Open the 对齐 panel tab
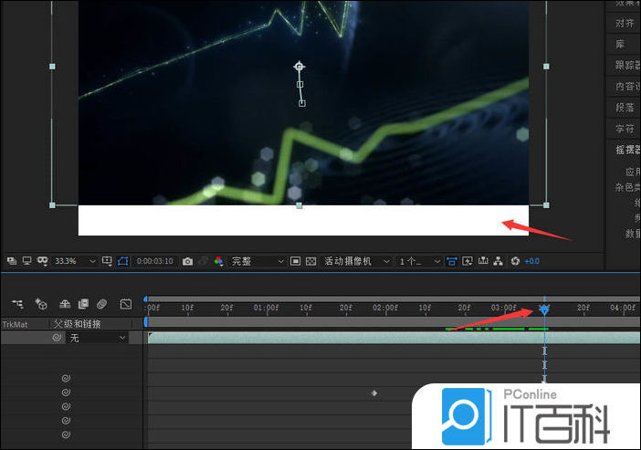 pos(625,24)
